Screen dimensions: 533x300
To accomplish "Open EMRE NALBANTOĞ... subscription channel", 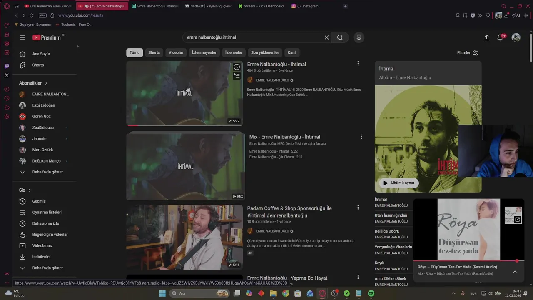I will pyautogui.click(x=45, y=94).
